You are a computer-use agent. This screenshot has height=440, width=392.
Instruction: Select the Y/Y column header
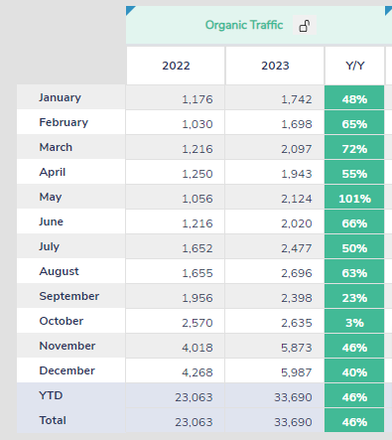coord(354,66)
